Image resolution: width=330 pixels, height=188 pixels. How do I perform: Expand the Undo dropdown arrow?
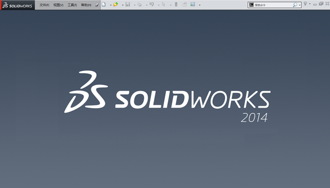[x=159, y=5]
